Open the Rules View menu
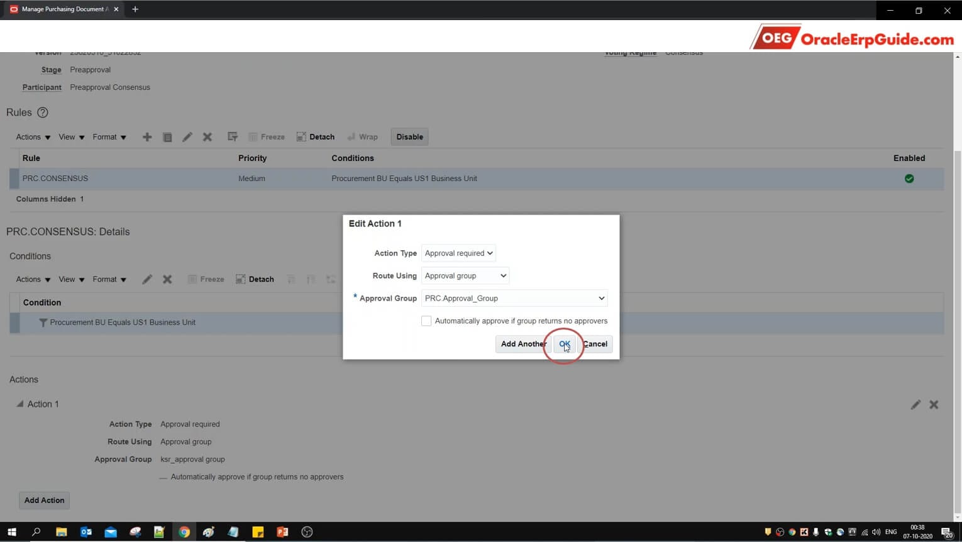Screen dimensions: 962x542 tap(72, 137)
